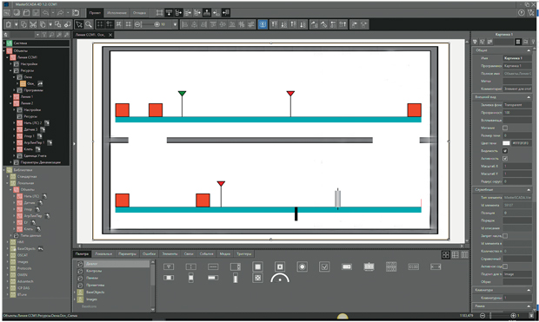Image resolution: width=539 pixels, height=322 pixels.
Task: Collapse the Служебные properties section
Action: [529, 190]
